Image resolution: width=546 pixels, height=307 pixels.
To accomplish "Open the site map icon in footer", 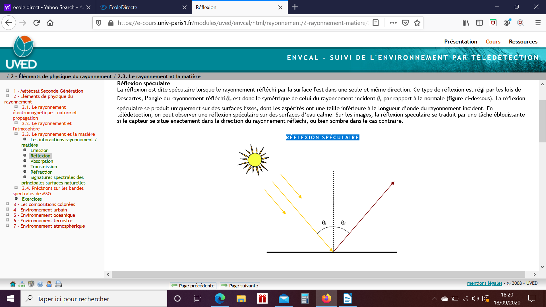I will click(x=22, y=284).
